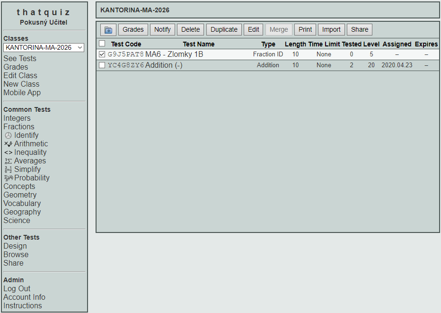
Task: Open the Inequality fractions test
Action: (x=30, y=152)
